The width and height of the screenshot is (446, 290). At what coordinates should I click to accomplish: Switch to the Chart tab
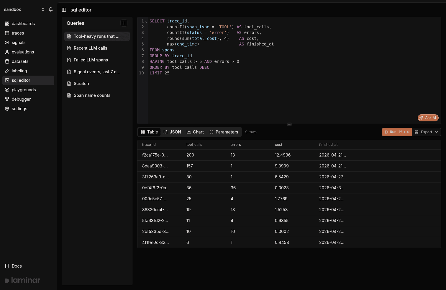[x=195, y=132]
